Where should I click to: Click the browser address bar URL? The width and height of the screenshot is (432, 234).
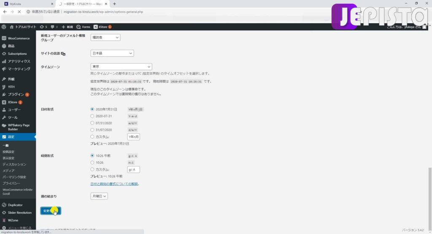pos(103,12)
